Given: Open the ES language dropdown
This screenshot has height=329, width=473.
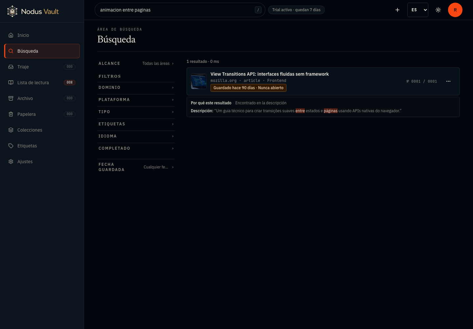Looking at the screenshot, I should [x=418, y=10].
